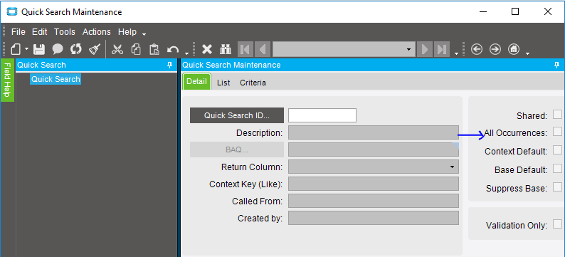Click the Context Key (Like) field
Screen dimensions: 565x257
374,184
